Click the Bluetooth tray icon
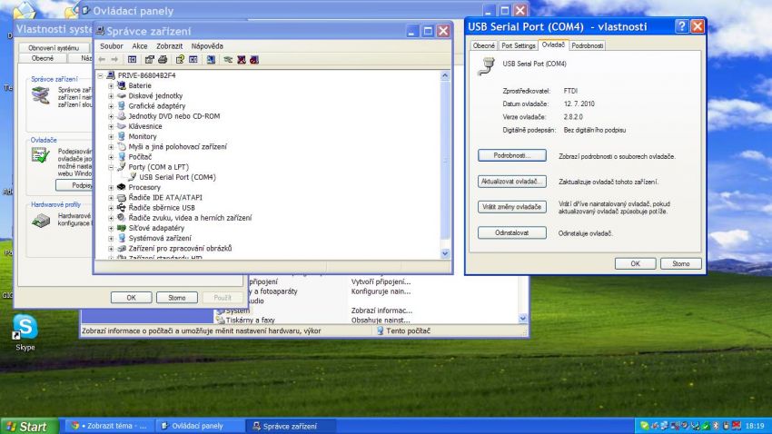The width and height of the screenshot is (772, 434). pos(717,426)
